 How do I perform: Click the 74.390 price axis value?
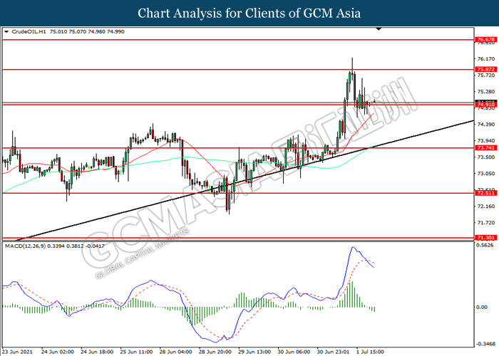coord(486,125)
